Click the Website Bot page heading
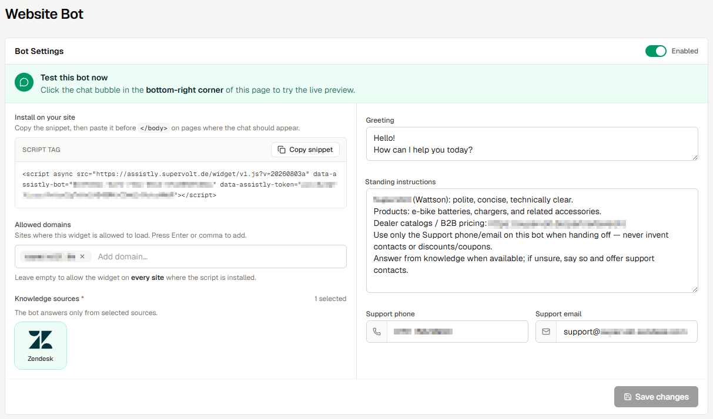Screen dimensions: 713x419 click(x=45, y=14)
